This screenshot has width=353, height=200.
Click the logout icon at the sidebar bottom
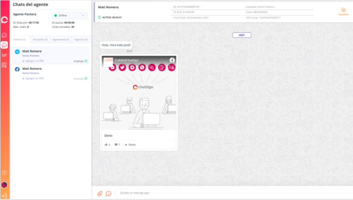click(4, 196)
